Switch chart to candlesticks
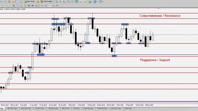 pos(61,2)
